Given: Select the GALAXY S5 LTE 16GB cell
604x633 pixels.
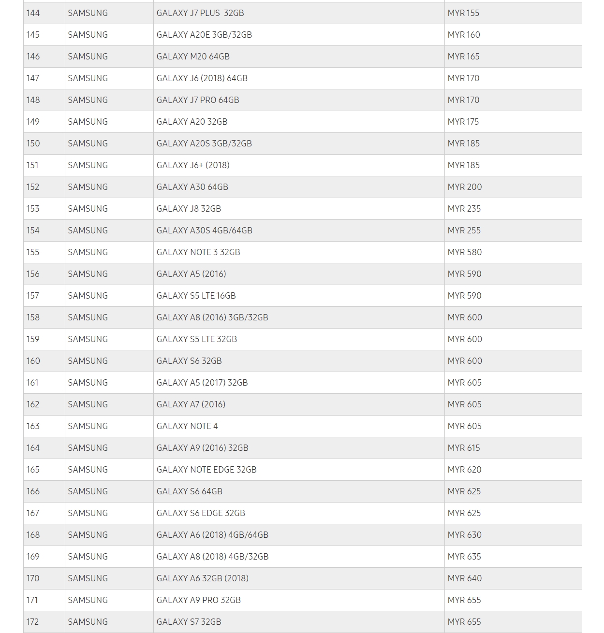Looking at the screenshot, I should [x=196, y=296].
